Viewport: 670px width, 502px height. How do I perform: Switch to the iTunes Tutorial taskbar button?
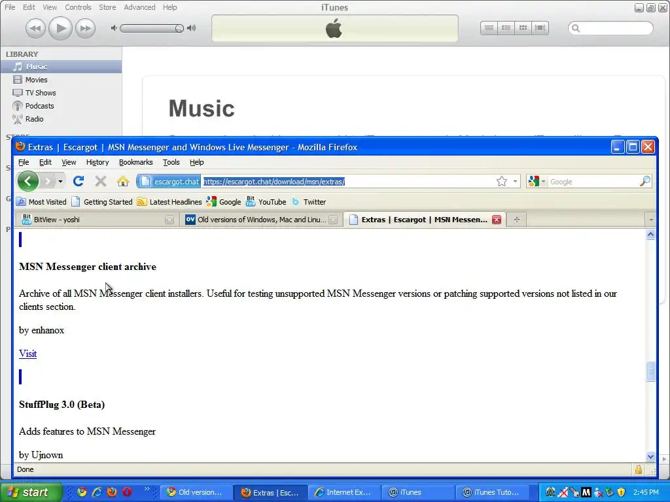(491, 492)
